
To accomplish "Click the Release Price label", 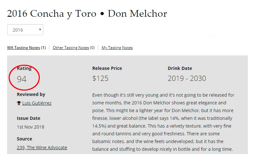I will [107, 68].
